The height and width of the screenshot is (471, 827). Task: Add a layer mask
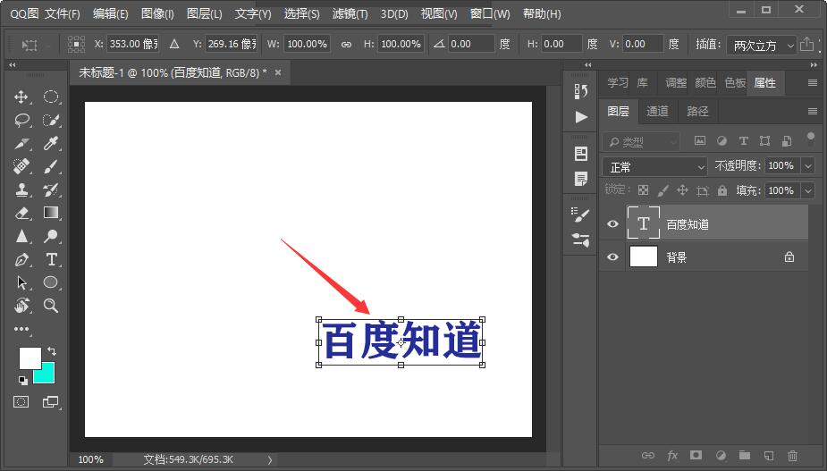[x=696, y=455]
